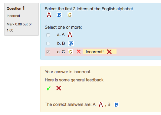The image size is (161, 115).
Task: Uncheck the checkbox for option c. C
Action: pos(48,52)
